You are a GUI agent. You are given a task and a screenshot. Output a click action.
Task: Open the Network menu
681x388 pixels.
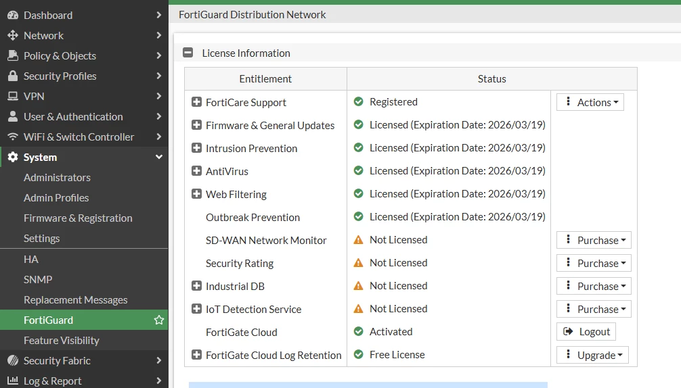coord(84,36)
